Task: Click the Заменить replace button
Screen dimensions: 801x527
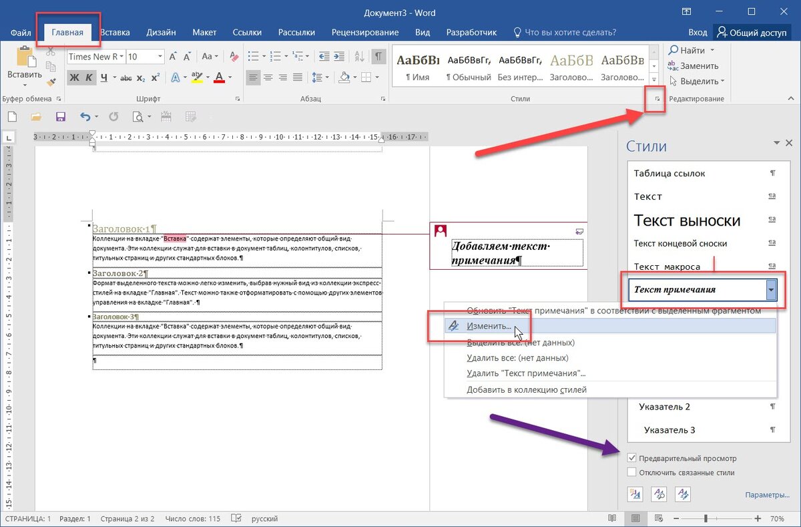Action: click(694, 65)
